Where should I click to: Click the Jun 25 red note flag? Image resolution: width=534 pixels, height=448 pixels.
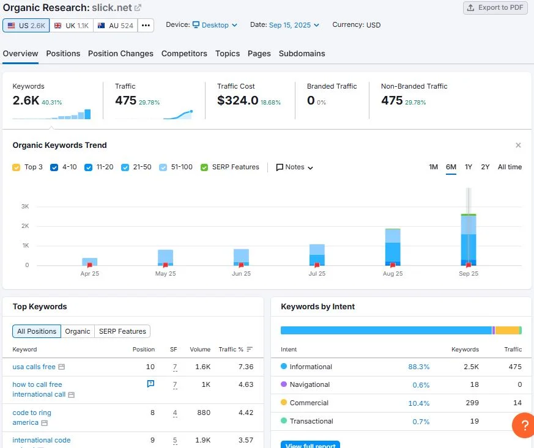(x=241, y=265)
